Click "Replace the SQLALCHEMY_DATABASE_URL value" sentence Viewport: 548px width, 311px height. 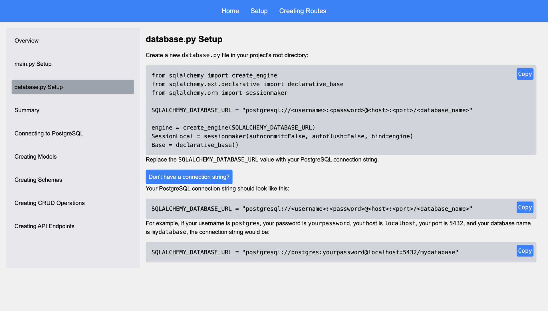pyautogui.click(x=262, y=159)
